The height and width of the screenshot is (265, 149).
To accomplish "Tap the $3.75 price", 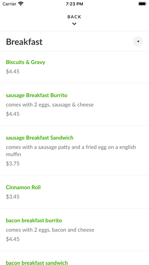I will click(13, 164).
